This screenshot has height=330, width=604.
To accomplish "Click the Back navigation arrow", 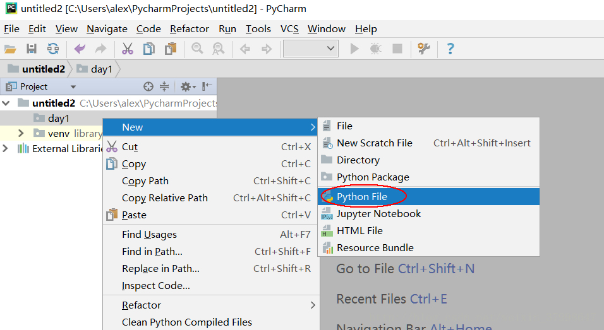I will point(245,49).
